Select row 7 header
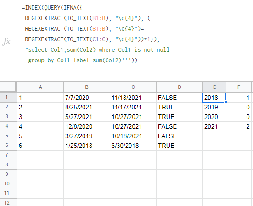The height and width of the screenshot is (206, 253). click(x=8, y=155)
